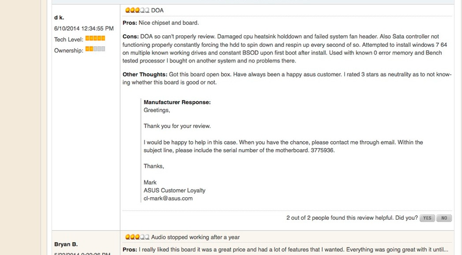462x255 pixels.
Task: Click reviewer name Bryan B.
Action: (66, 245)
